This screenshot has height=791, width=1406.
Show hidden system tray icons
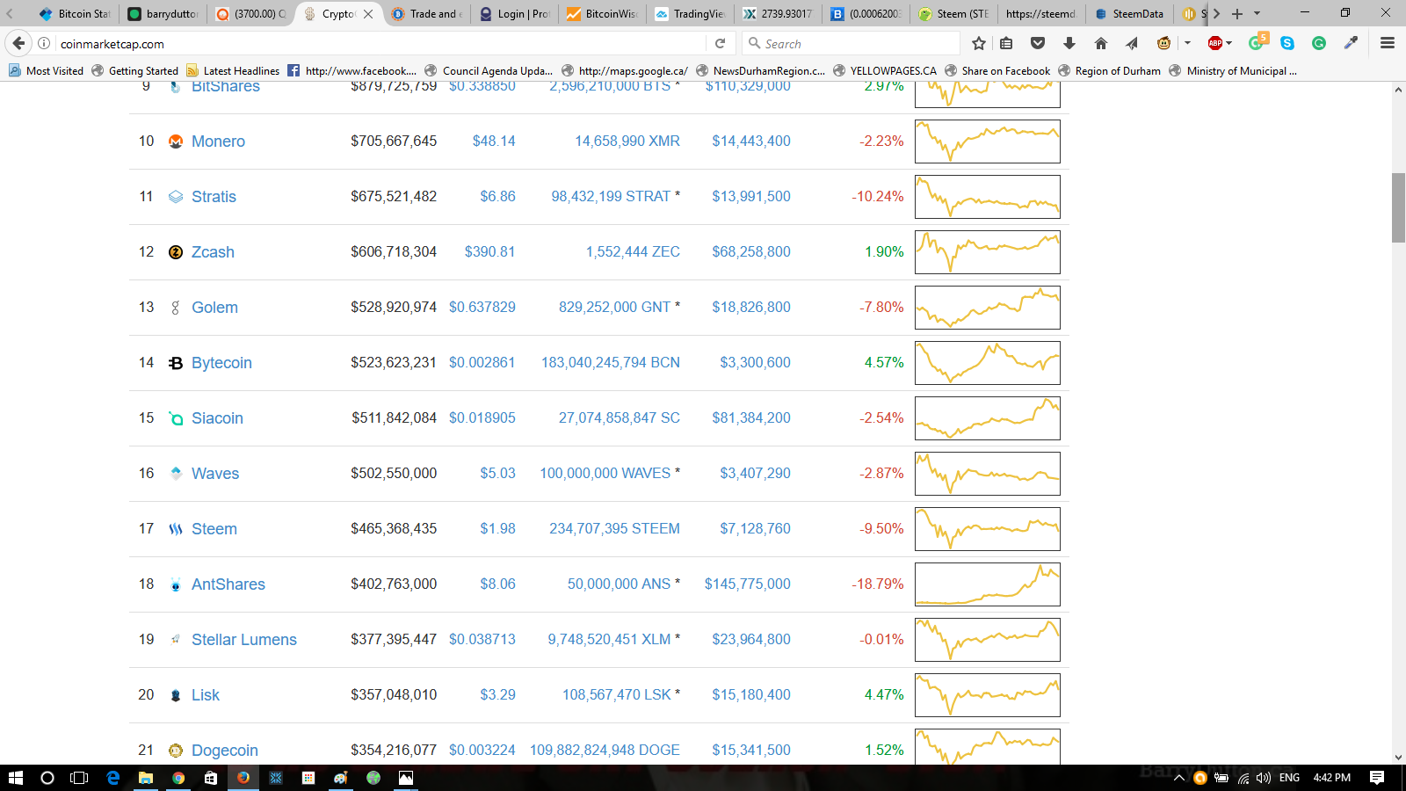1179,778
